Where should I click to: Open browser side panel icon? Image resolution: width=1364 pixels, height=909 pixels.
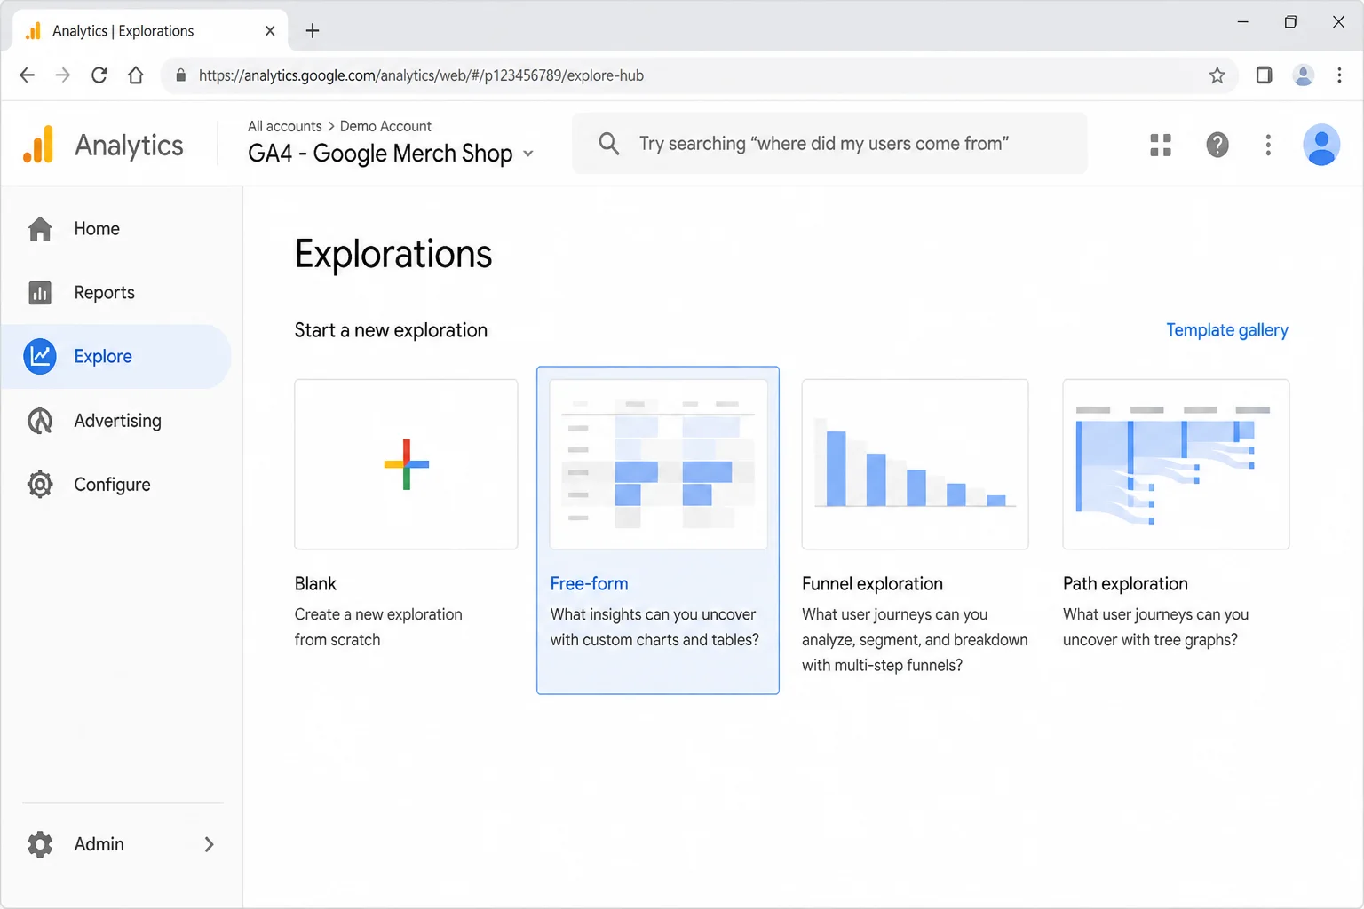coord(1264,75)
